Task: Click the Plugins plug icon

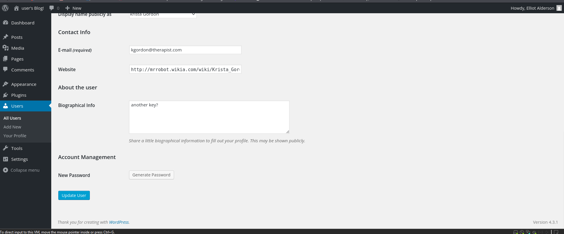Action: point(5,95)
